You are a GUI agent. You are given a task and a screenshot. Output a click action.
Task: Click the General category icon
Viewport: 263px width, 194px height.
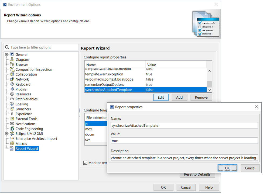pos(12,54)
